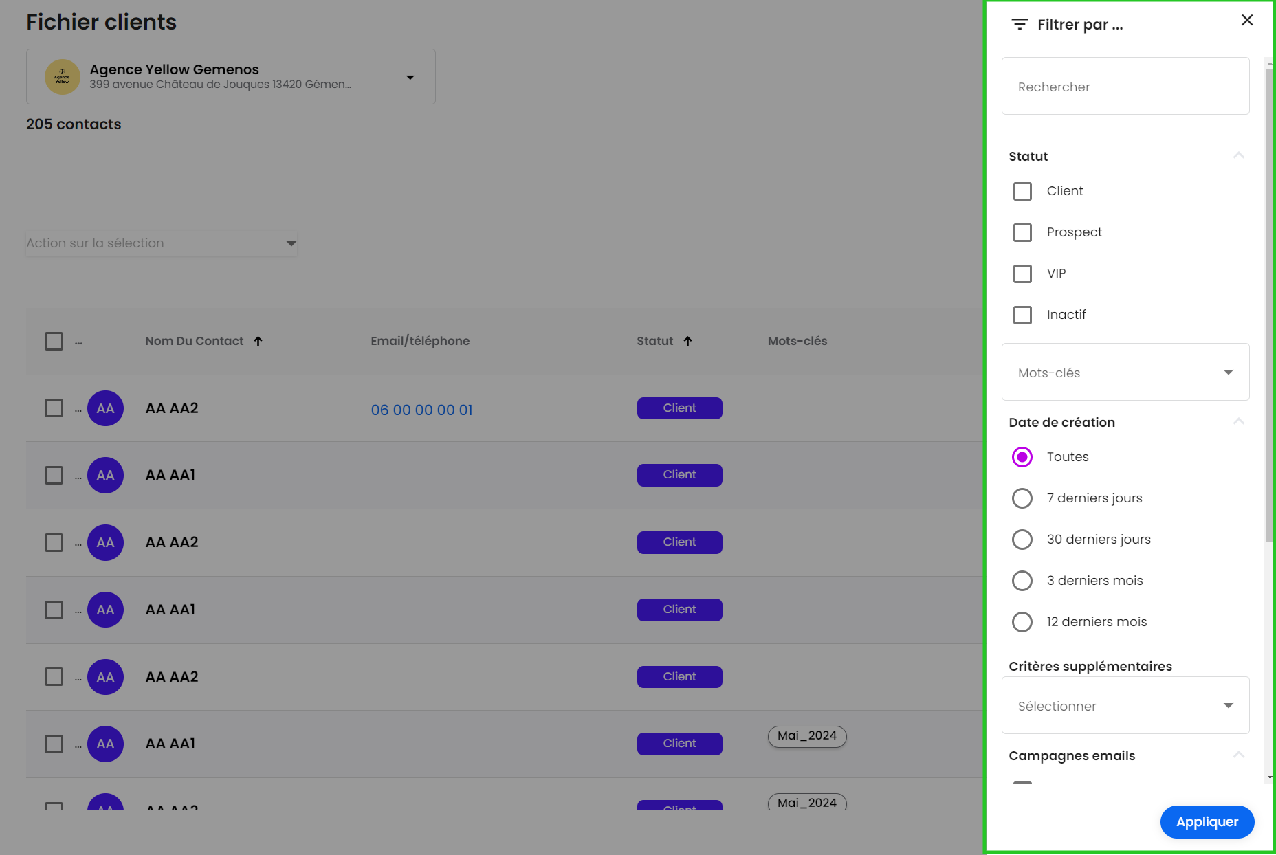Select 3 derniers mois option
Viewport: 1276px width, 855px height.
(1022, 581)
